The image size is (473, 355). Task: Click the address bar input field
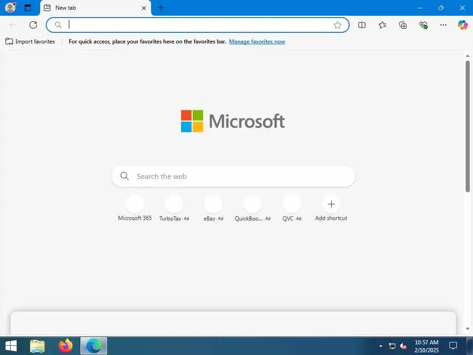coord(198,25)
